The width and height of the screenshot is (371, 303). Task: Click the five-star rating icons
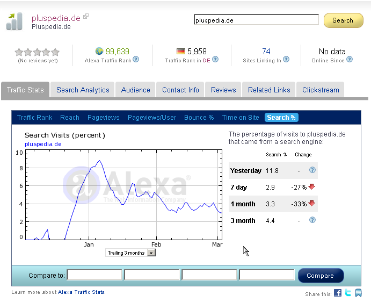coord(37,52)
